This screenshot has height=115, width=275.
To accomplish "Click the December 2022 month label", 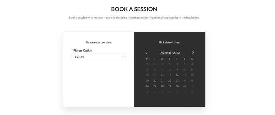I will tap(170, 53).
